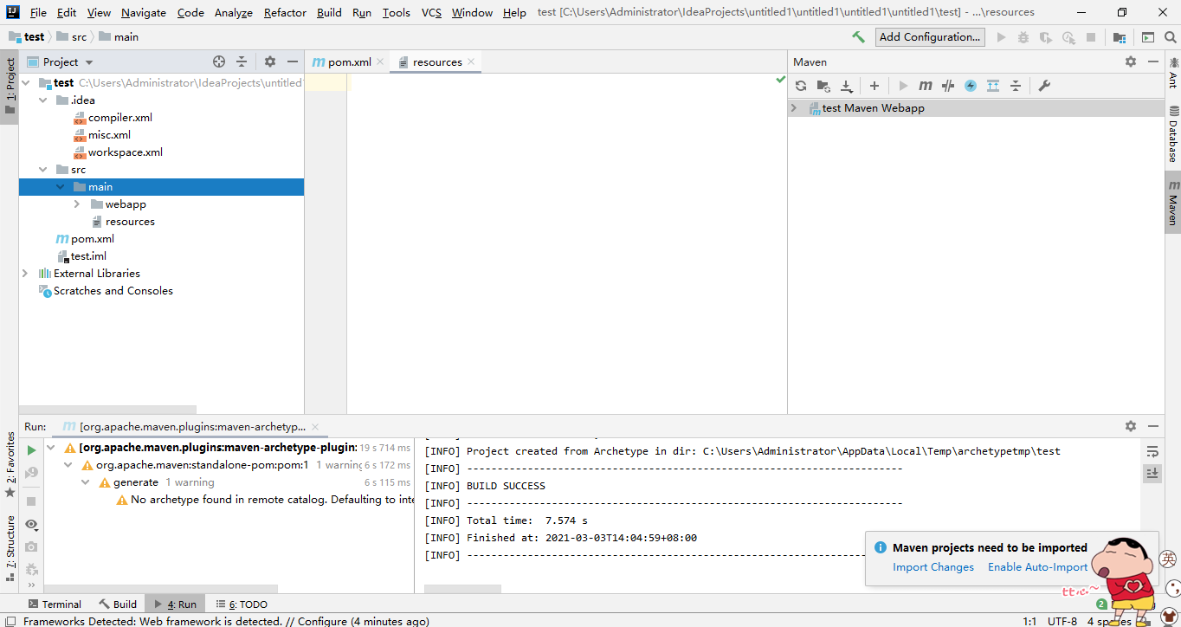This screenshot has width=1181, height=627.
Task: Rerun the Maven task with green play
Action: tap(31, 450)
